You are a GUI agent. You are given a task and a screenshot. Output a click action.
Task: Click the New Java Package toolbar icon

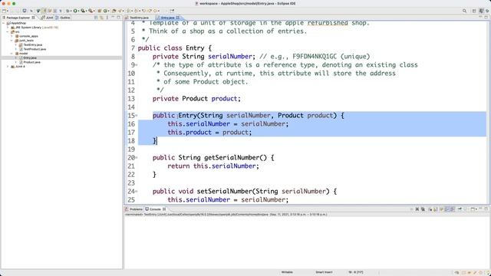[99, 11]
